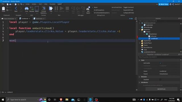Click the Add Attribute button
This screenshot has width=182, height=102.
[x=161, y=89]
